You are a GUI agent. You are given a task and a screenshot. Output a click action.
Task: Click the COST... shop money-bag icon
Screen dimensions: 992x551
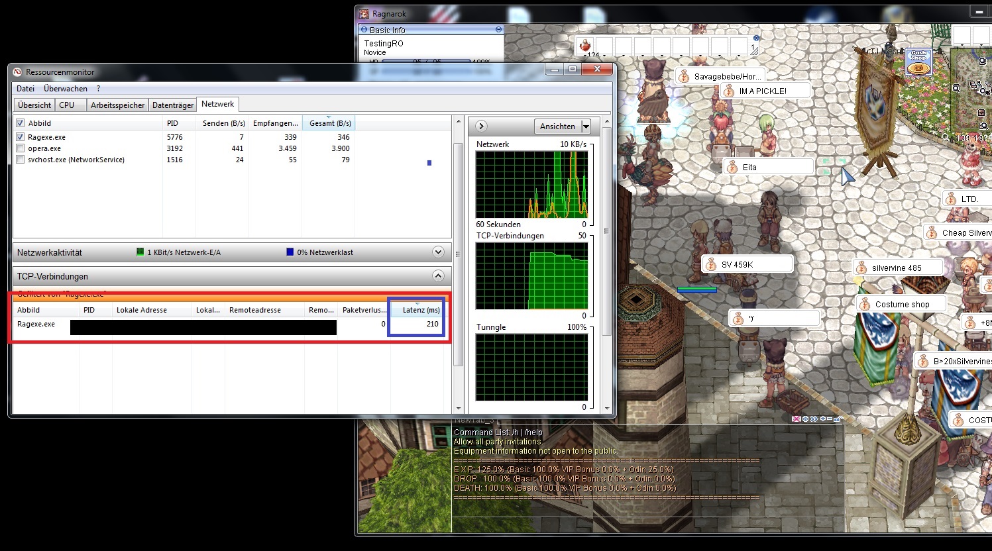point(958,420)
